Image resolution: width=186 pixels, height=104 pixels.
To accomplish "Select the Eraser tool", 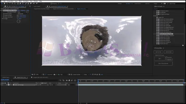I will point(31,3).
